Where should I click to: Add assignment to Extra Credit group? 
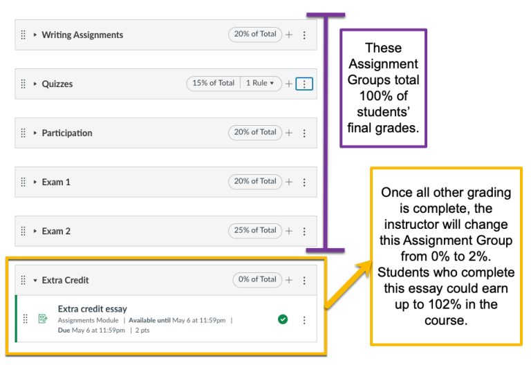(x=289, y=280)
